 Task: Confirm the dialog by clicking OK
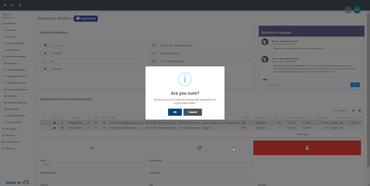(x=175, y=112)
